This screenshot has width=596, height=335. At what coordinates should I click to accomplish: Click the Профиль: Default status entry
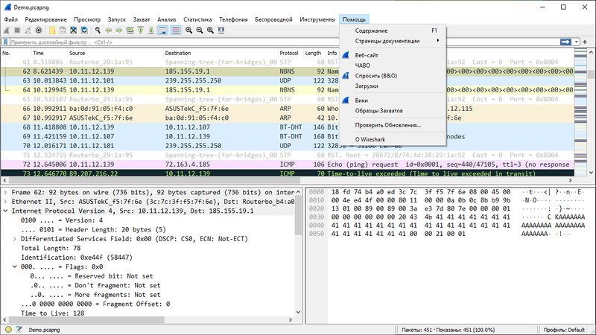click(x=564, y=330)
